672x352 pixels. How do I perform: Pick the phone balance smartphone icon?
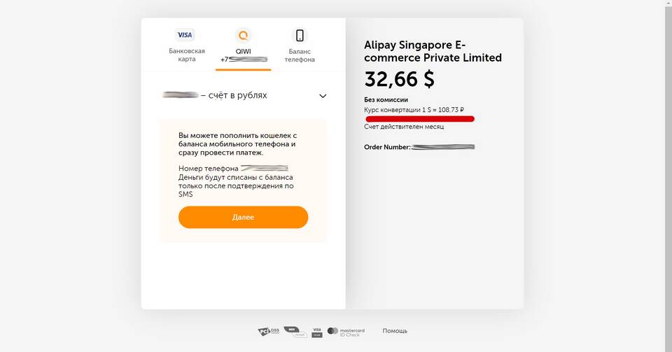click(x=300, y=36)
